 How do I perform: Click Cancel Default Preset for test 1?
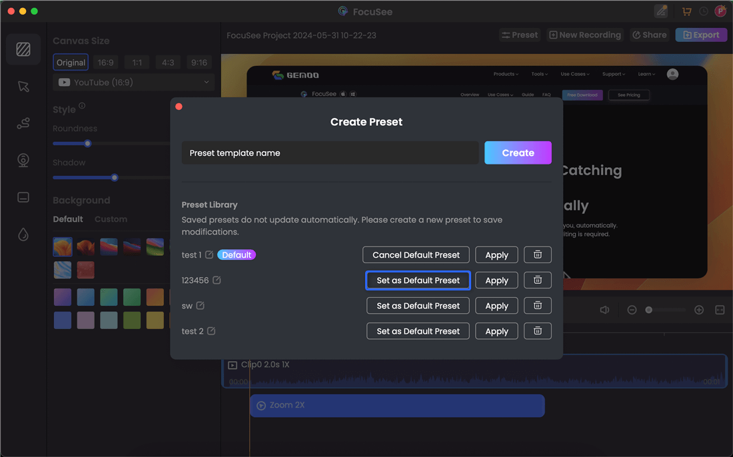click(x=416, y=254)
